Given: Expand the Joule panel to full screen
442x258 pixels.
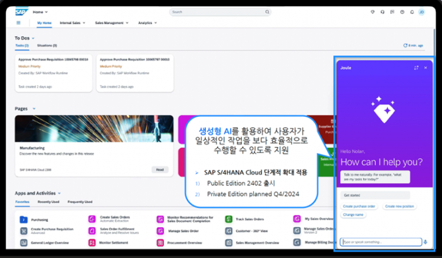Looking at the screenshot, I should pos(416,68).
